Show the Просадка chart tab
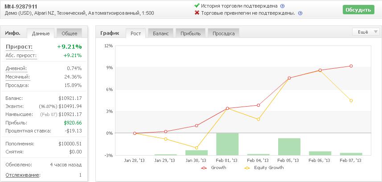This screenshot has height=182, width=382. [x=224, y=33]
